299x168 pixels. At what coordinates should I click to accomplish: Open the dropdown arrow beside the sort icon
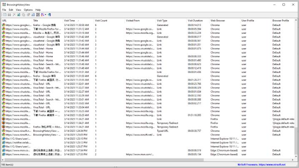pyautogui.click(x=45, y=15)
